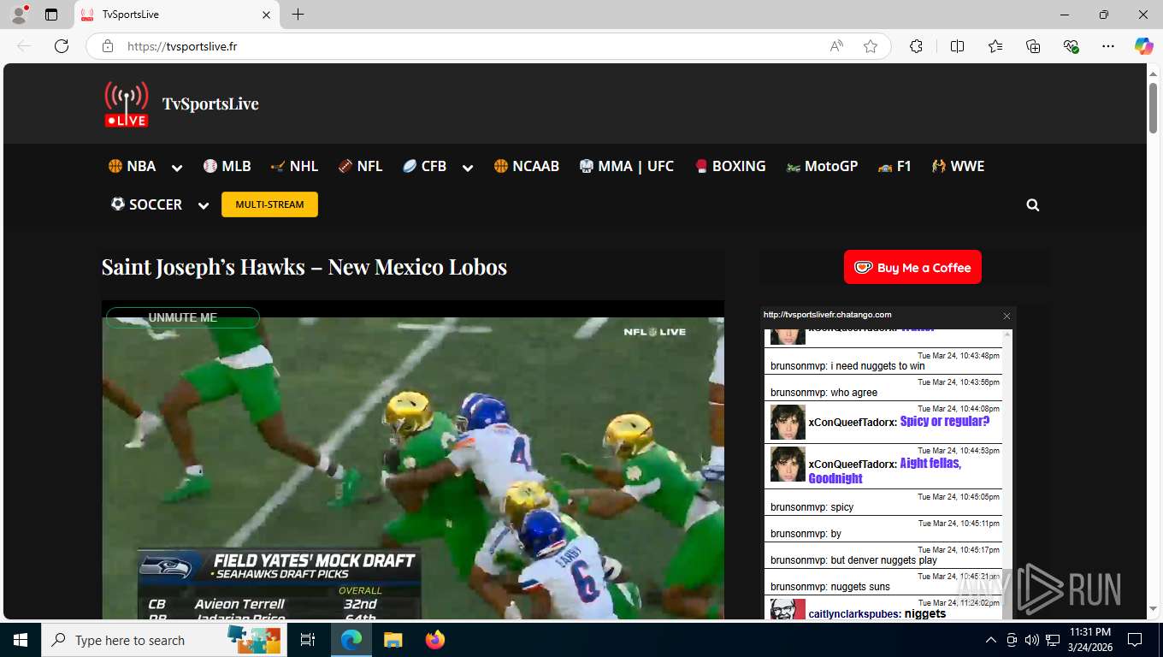
Task: Click chat message 'but denver nuggets play'
Action: pos(883,560)
